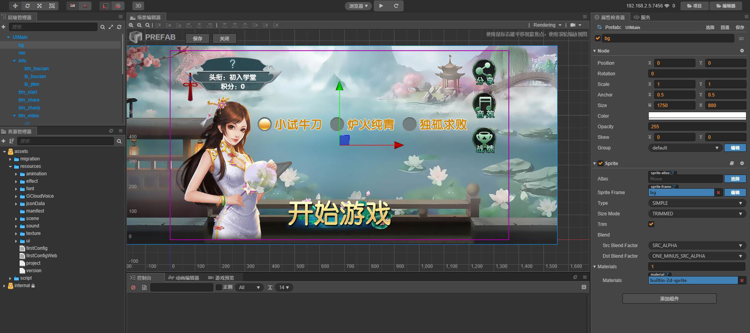Open the preview platform dropdown 浏览器
Screen dimensions: 750x333
click(359, 6)
